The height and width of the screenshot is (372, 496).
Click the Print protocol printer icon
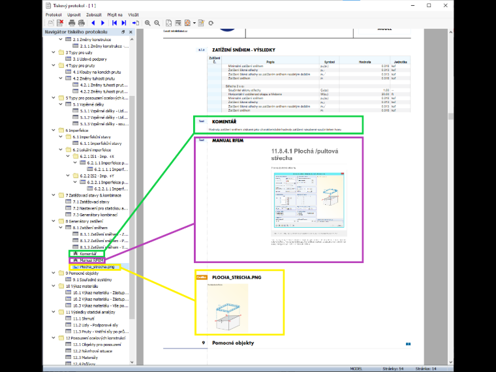72,23
